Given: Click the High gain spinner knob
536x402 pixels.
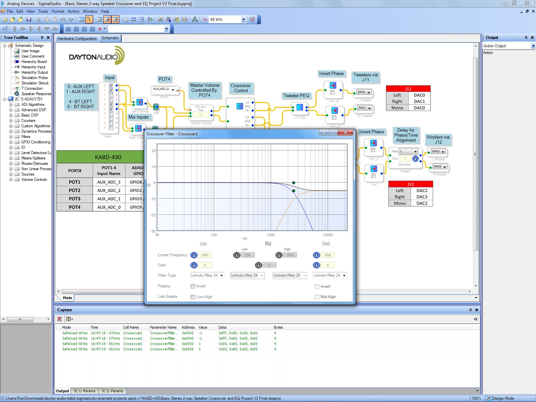Looking at the screenshot, I should tap(317, 265).
